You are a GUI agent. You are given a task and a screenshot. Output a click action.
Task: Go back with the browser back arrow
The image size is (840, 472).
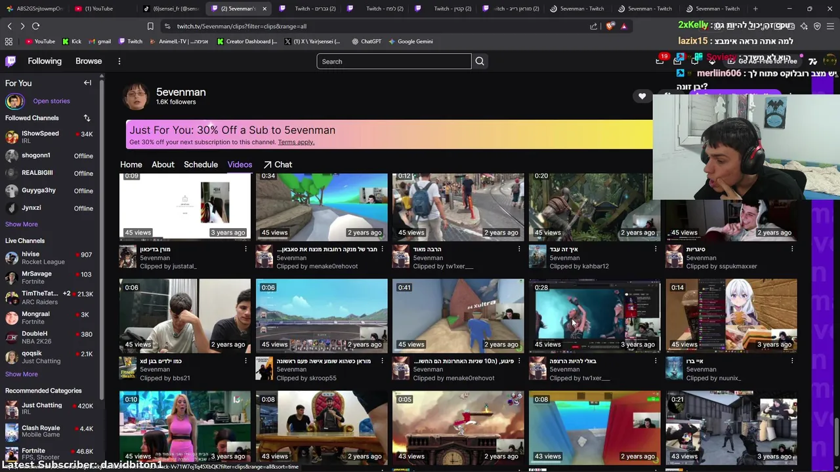coord(9,26)
